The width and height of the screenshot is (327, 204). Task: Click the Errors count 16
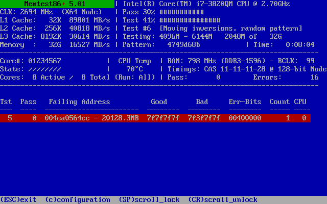click(x=315, y=77)
